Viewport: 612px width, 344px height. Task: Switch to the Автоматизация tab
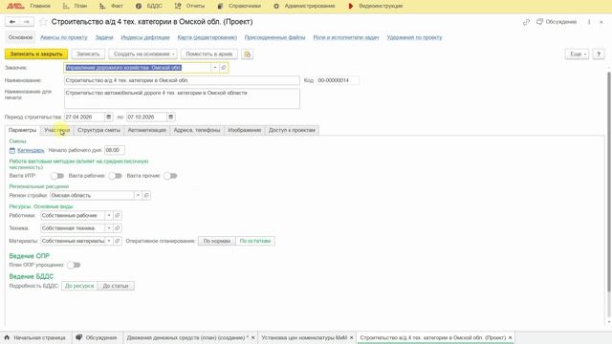pos(146,130)
